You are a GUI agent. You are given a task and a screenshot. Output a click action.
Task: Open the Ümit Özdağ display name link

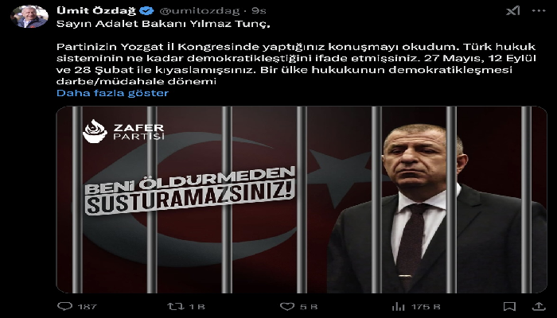tap(96, 10)
